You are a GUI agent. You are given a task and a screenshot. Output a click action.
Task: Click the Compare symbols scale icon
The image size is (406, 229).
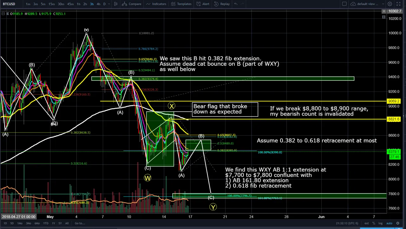pos(124,4)
